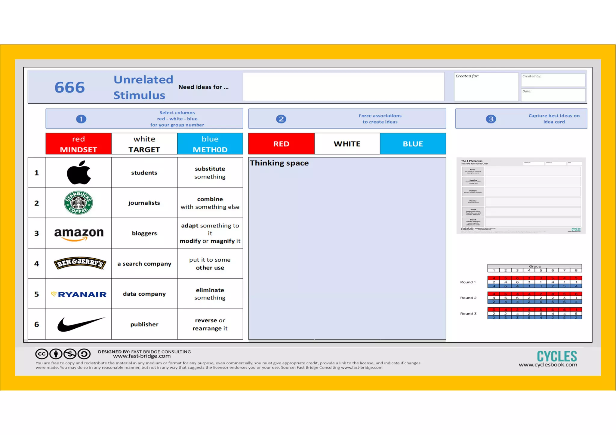Click the step 3 numbered circle
The height and width of the screenshot is (435, 616).
[x=491, y=119]
